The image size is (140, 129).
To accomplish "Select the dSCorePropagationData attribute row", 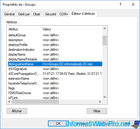I will pos(55,74).
